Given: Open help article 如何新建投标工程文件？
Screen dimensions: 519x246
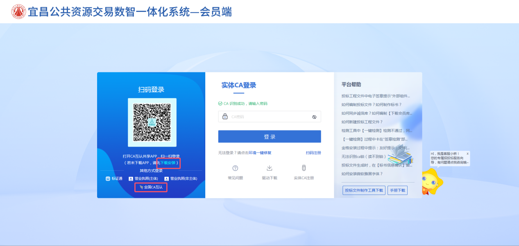Looking at the screenshot, I should [362, 122].
